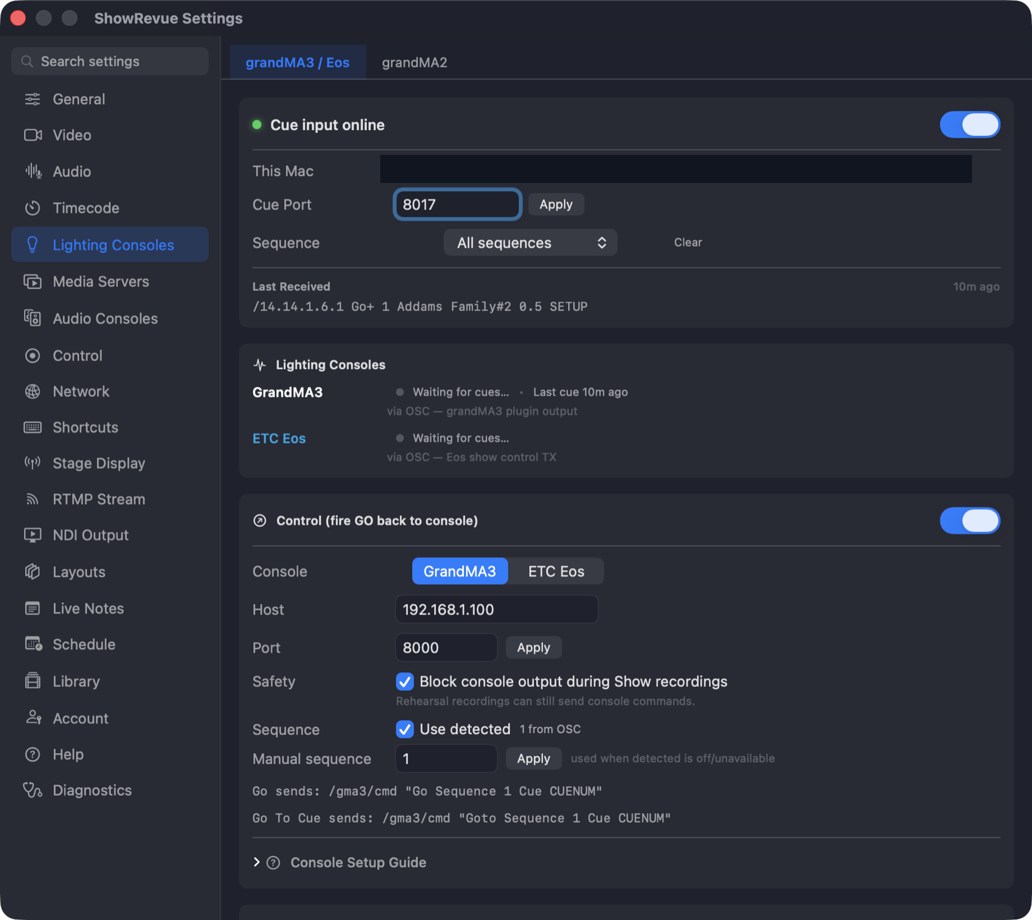Click the Library stack icon

click(x=33, y=681)
